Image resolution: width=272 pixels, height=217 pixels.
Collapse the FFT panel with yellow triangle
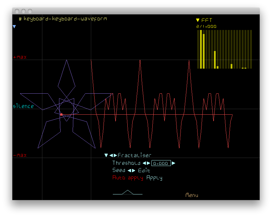click(198, 20)
